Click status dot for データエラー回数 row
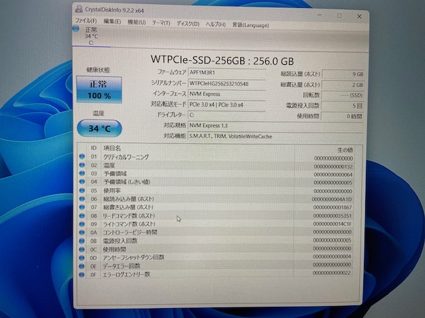 (x=82, y=266)
